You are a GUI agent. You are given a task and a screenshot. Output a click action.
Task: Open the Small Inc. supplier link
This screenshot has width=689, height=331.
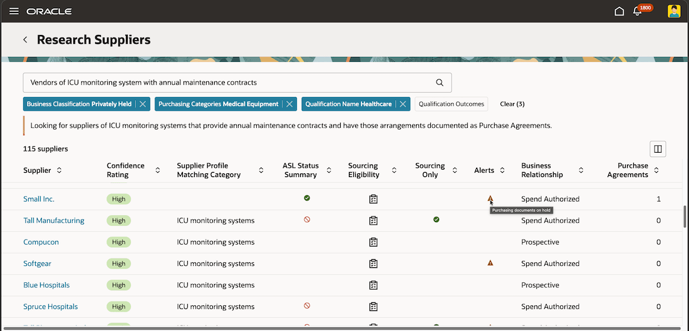coord(39,199)
